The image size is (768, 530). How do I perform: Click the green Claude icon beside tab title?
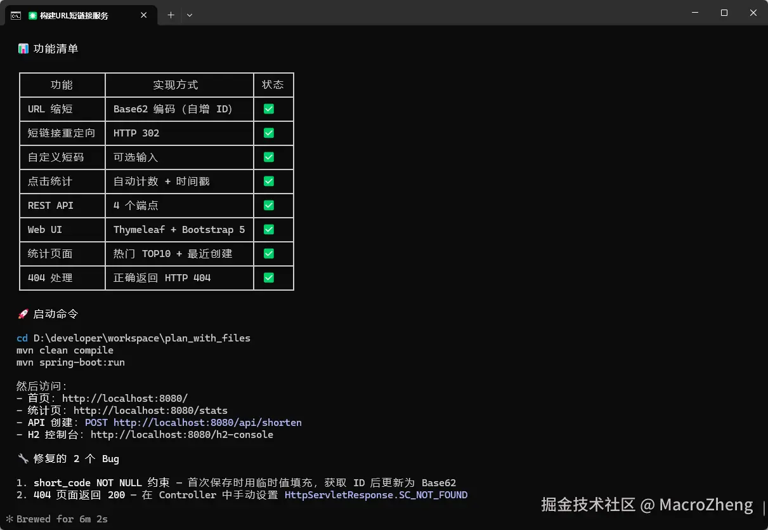click(x=33, y=15)
